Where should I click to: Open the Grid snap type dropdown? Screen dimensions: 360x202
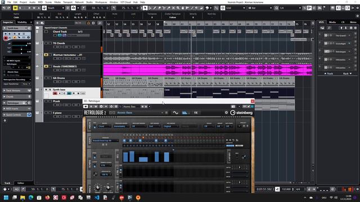236,8
